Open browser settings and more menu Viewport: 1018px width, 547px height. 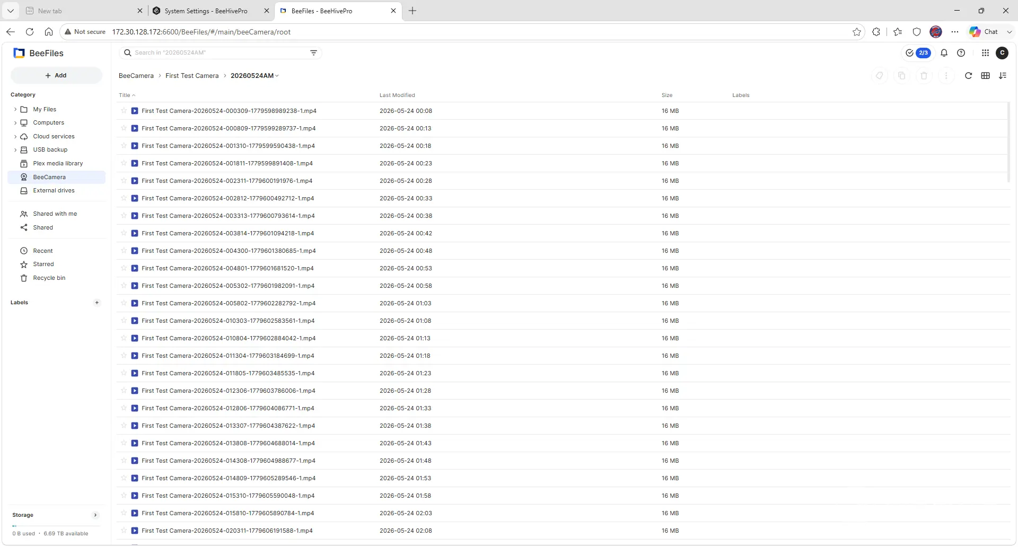tap(955, 32)
